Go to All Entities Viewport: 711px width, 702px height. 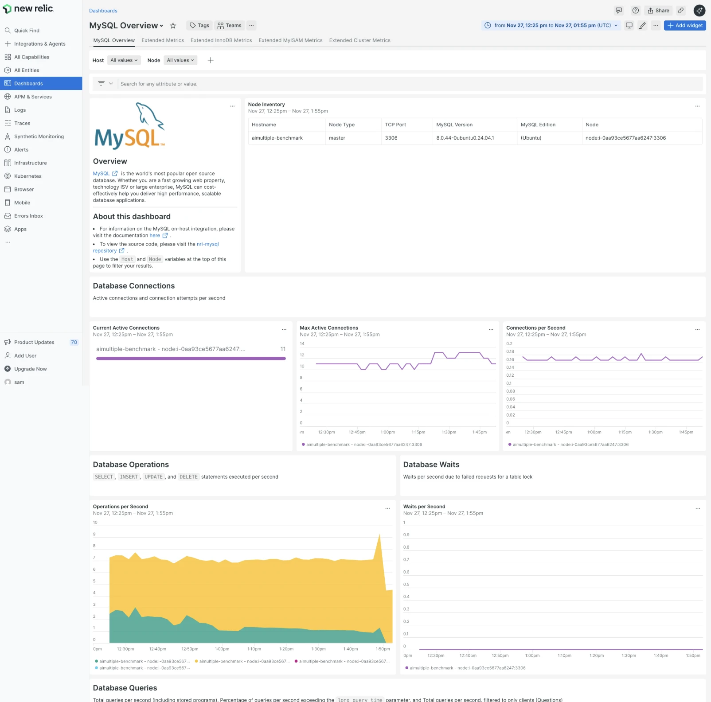click(x=27, y=70)
